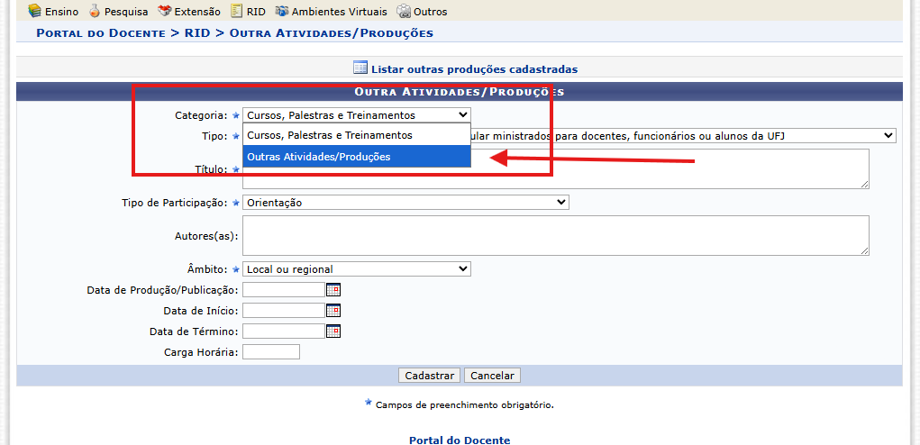Click the Cadastrar button
This screenshot has height=445, width=920.
(x=430, y=376)
